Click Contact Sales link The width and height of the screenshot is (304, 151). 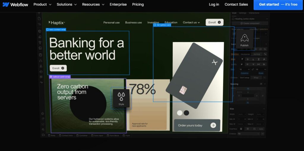pos(236,4)
